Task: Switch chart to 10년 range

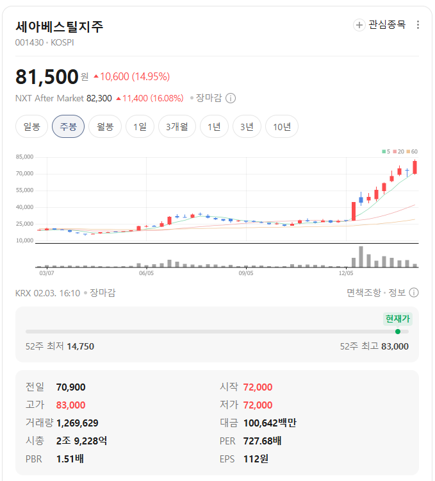Action: tap(282, 126)
